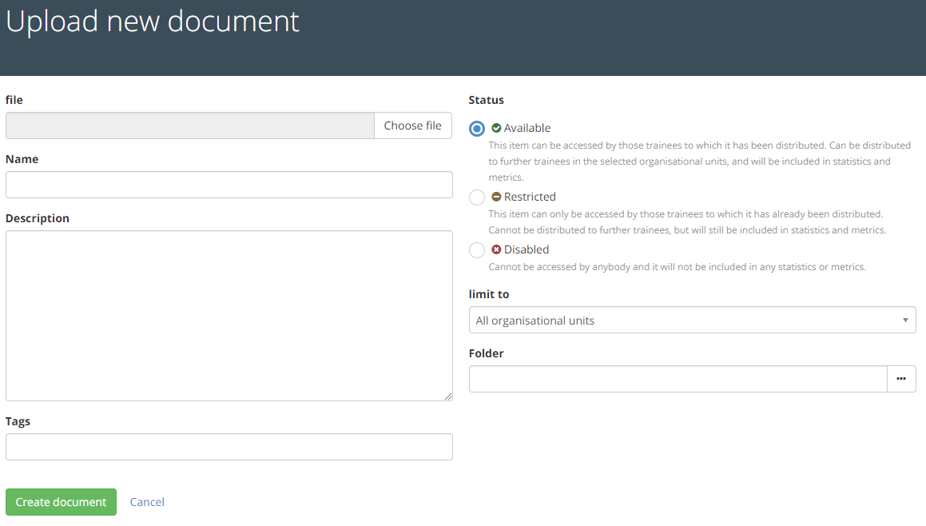Click the Description textarea resize handle

[x=447, y=396]
